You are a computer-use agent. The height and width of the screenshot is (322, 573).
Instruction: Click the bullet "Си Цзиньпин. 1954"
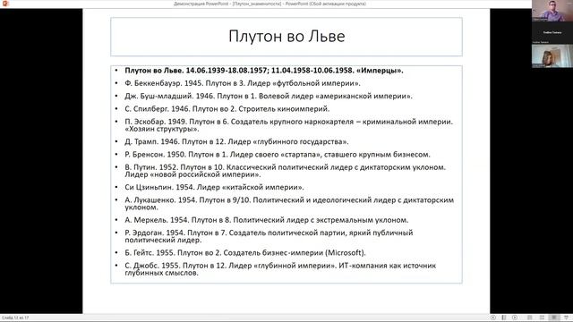[214, 187]
